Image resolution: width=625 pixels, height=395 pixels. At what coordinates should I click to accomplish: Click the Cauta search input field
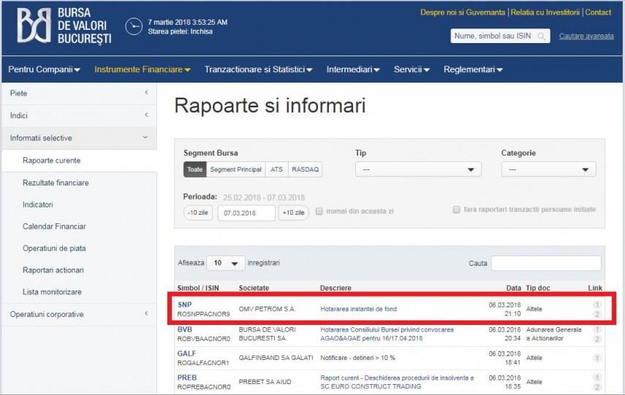tap(545, 263)
